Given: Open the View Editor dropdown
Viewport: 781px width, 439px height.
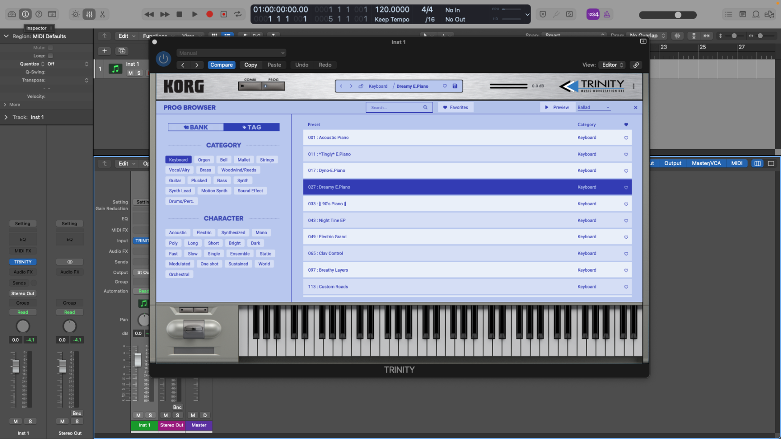Looking at the screenshot, I should tap(613, 65).
